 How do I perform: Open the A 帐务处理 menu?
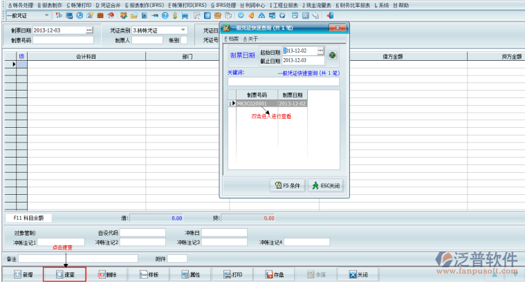point(17,5)
